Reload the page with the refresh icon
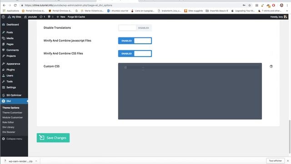The height and width of the screenshot is (164, 291). 15,5
